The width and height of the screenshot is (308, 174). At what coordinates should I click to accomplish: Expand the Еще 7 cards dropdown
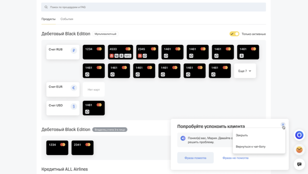pyautogui.click(x=245, y=71)
